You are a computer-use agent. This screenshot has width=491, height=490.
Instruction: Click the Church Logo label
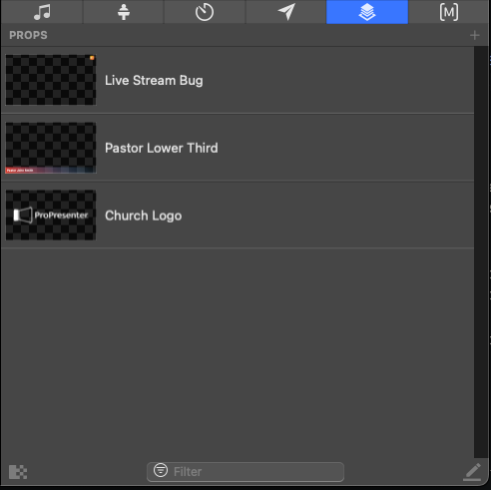(144, 216)
